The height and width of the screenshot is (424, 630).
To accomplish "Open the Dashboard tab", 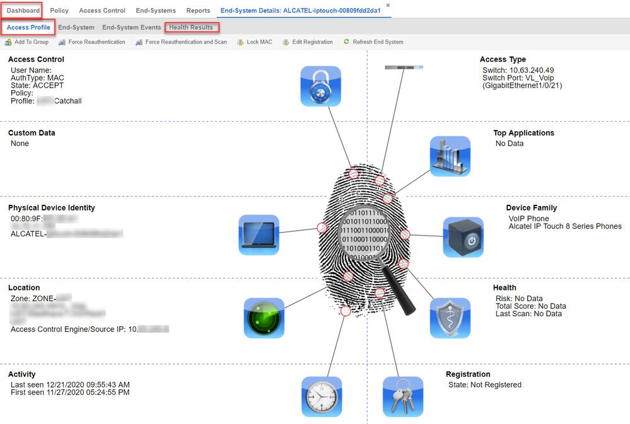I will click(x=23, y=11).
